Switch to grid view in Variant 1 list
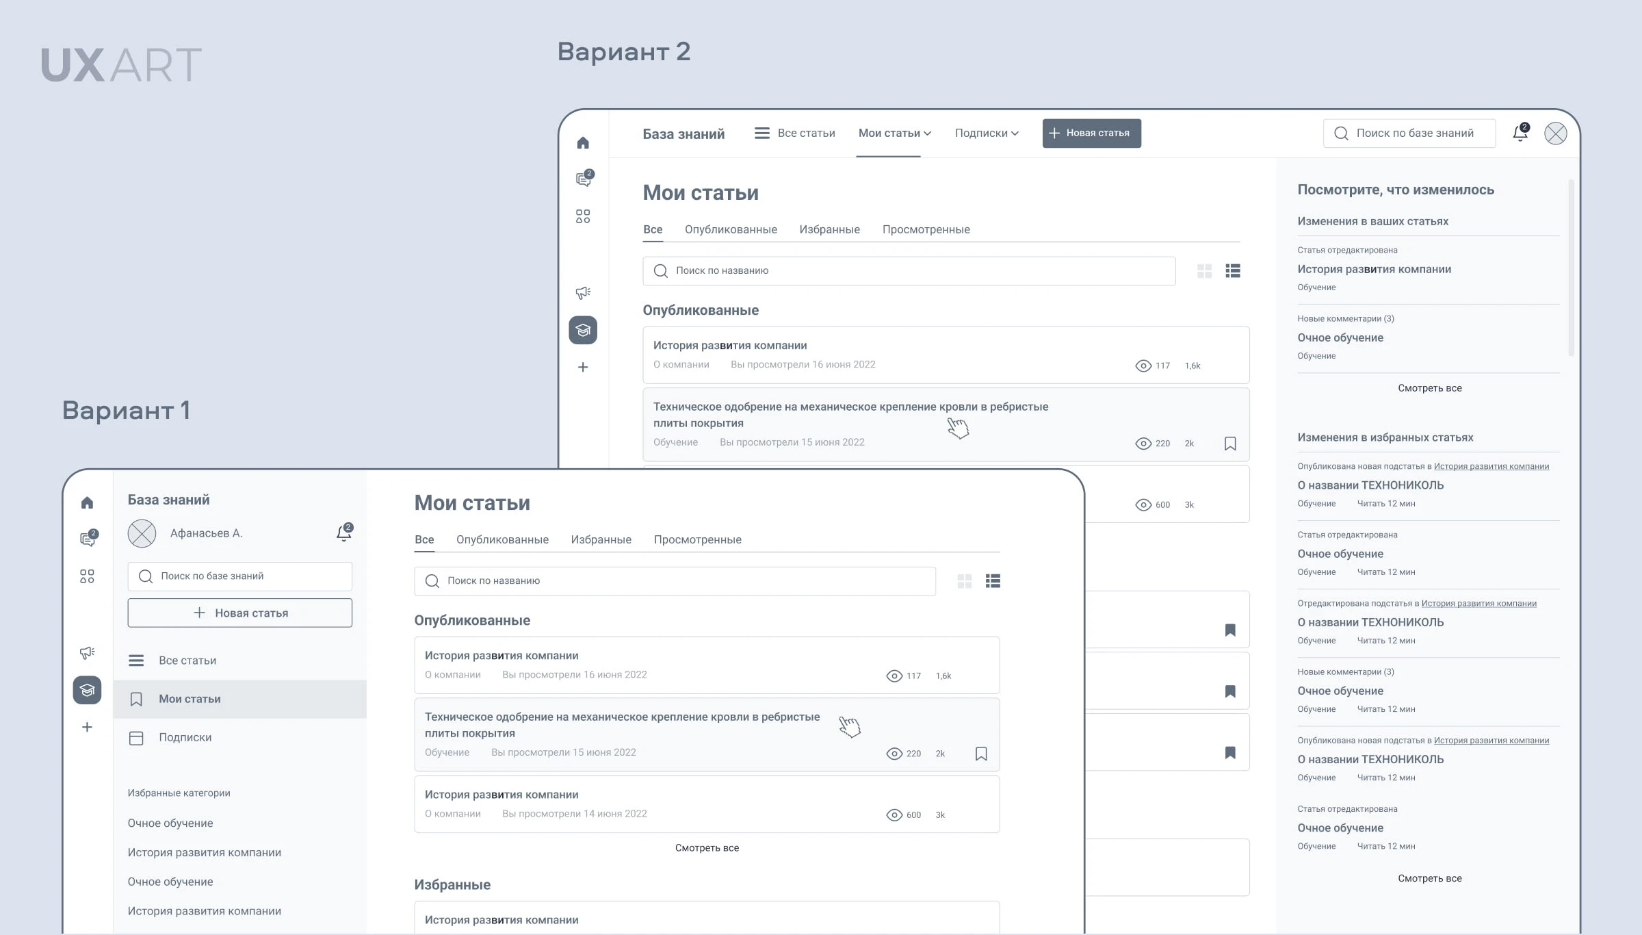Image resolution: width=1642 pixels, height=935 pixels. tap(965, 581)
